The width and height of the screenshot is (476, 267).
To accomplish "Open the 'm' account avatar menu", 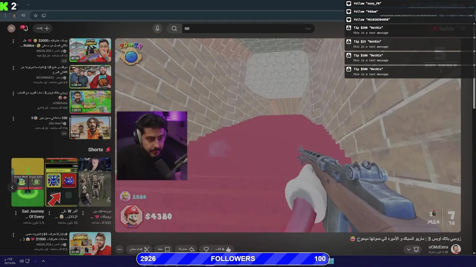I will pos(12,29).
